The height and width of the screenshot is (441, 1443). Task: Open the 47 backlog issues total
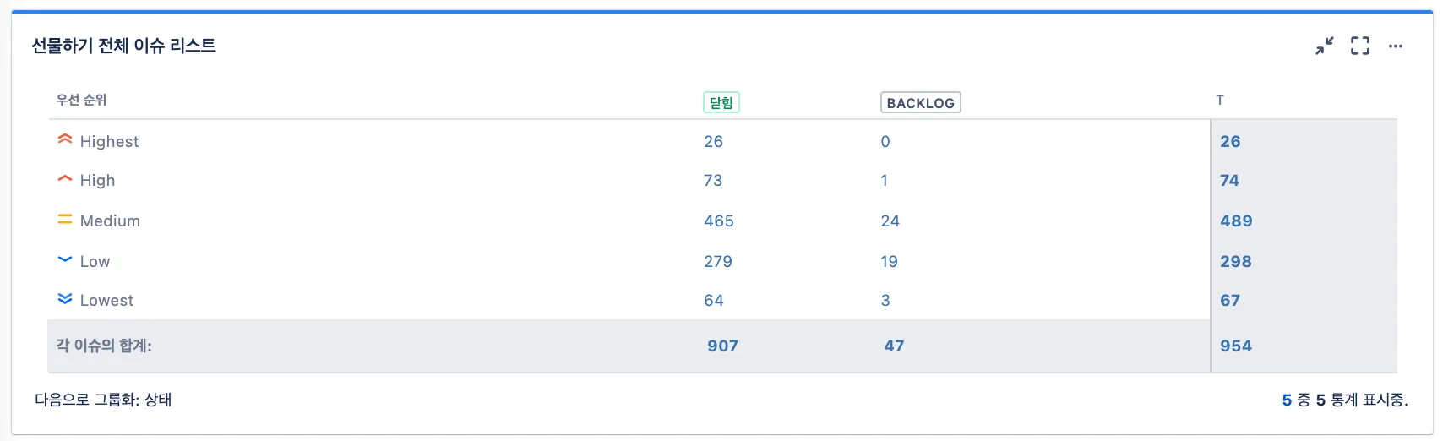[x=894, y=346]
